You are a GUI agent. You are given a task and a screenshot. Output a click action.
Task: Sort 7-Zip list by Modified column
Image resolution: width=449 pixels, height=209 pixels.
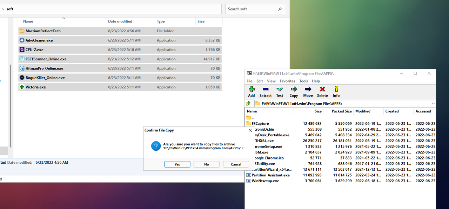coord(363,111)
